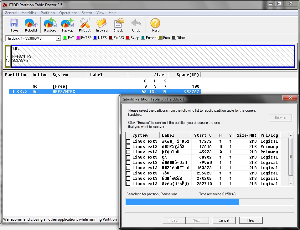Image resolution: width=300 pixels, height=230 pixels.
Task: Expand the Harddisk 1 dropdown
Action: [58, 38]
